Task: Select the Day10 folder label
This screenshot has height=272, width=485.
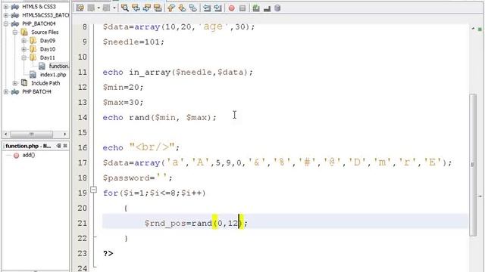Action: click(48, 49)
